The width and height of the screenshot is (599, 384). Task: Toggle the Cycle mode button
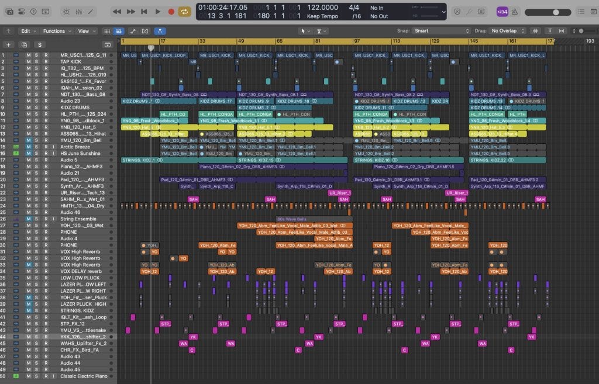click(185, 11)
